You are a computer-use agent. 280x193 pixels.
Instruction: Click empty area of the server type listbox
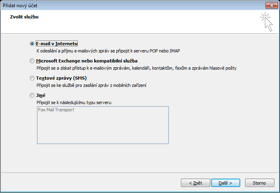[x=103, y=129]
